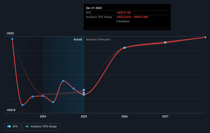The height and width of the screenshot is (133, 210).
Task: Click the 2027 x-axis label
Action: [165, 116]
